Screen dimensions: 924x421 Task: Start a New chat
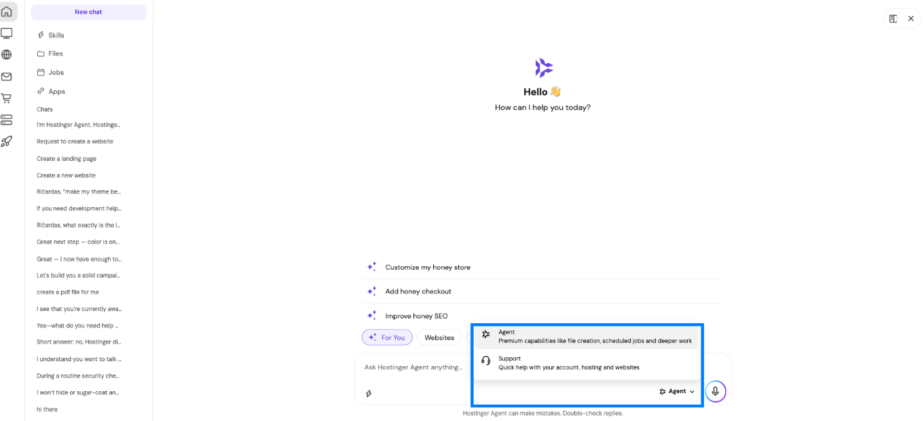pyautogui.click(x=88, y=12)
